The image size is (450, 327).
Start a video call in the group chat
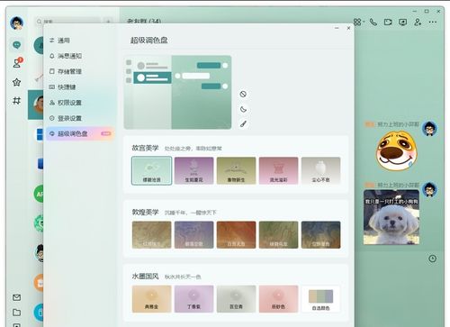click(388, 22)
